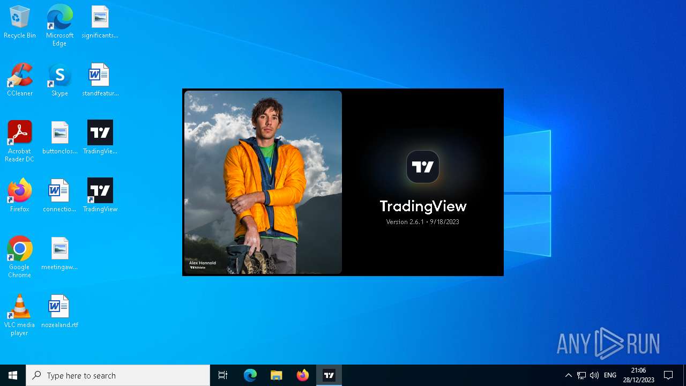Select the standfeatur Word document icon
686x386 pixels.
click(x=100, y=80)
